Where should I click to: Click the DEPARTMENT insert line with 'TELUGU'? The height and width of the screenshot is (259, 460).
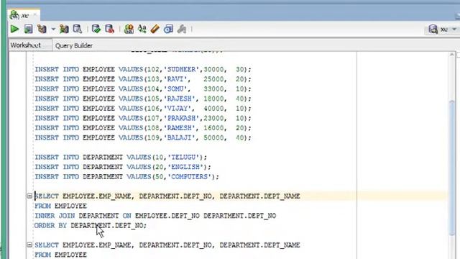pos(121,157)
